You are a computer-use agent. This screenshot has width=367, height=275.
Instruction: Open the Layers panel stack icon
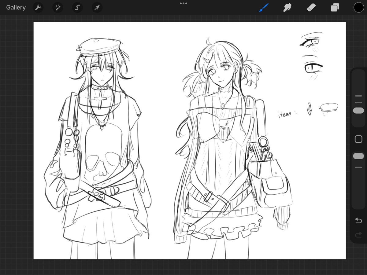(334, 7)
